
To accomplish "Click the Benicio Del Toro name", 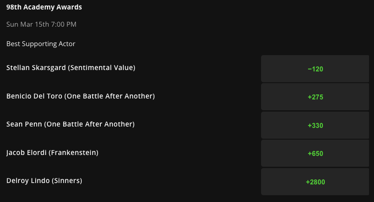I will coord(34,96).
